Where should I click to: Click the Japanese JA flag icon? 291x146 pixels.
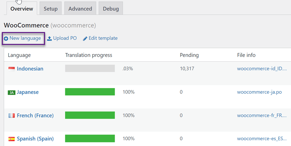coord(12,92)
